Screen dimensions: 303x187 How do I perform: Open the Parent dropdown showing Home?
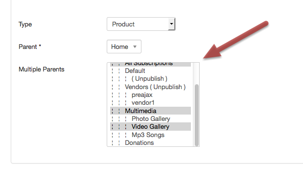[124, 47]
